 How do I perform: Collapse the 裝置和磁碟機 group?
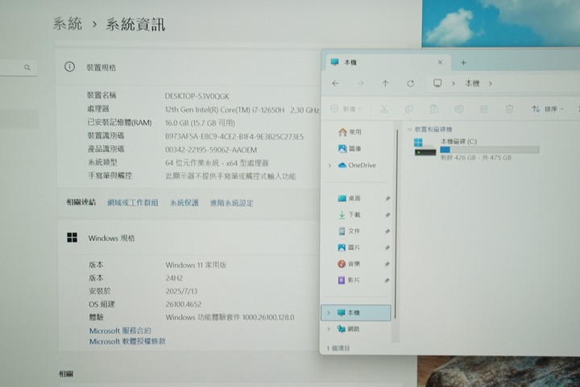[409, 130]
